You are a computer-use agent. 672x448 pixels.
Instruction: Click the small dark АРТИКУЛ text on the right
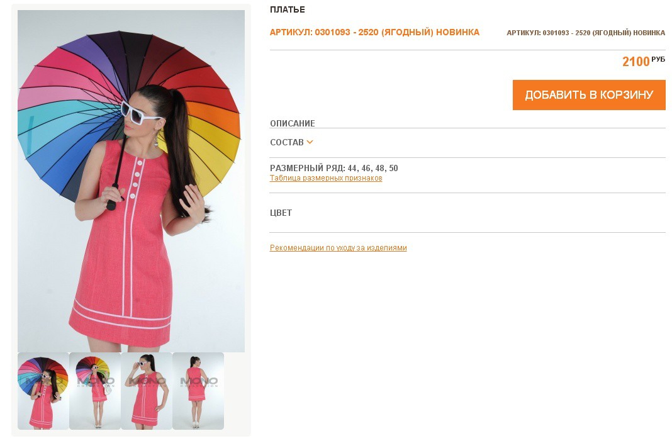click(586, 33)
